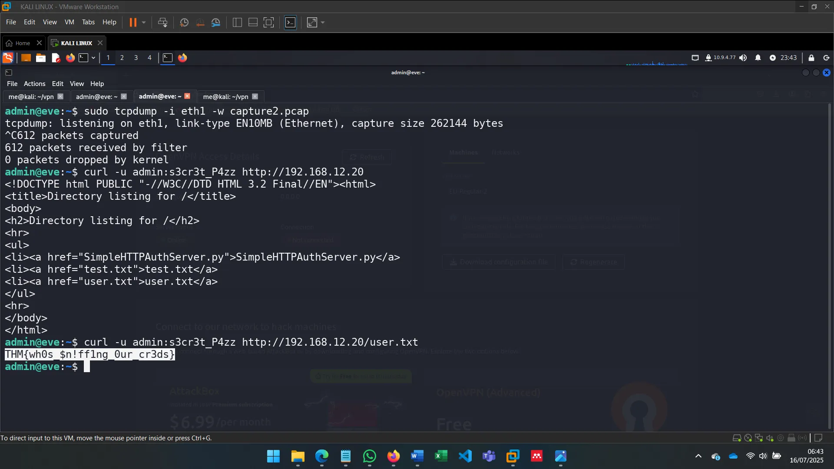Screen dimensions: 834x469
Task: Open the VM menu
Action: coord(69,22)
